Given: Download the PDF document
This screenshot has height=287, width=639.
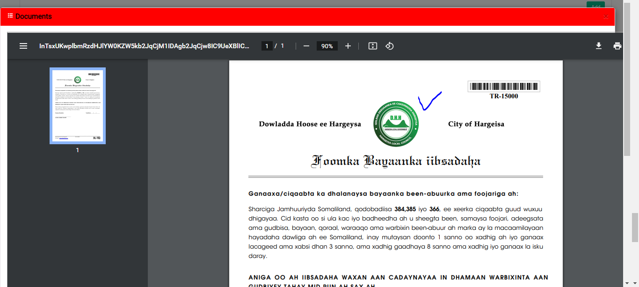Looking at the screenshot, I should pos(598,46).
